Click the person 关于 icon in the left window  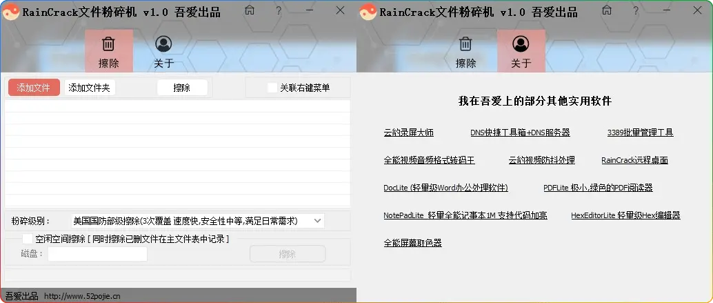coord(163,45)
